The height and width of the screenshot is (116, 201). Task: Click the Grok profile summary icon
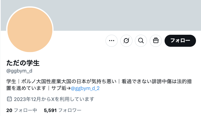tap(126, 41)
